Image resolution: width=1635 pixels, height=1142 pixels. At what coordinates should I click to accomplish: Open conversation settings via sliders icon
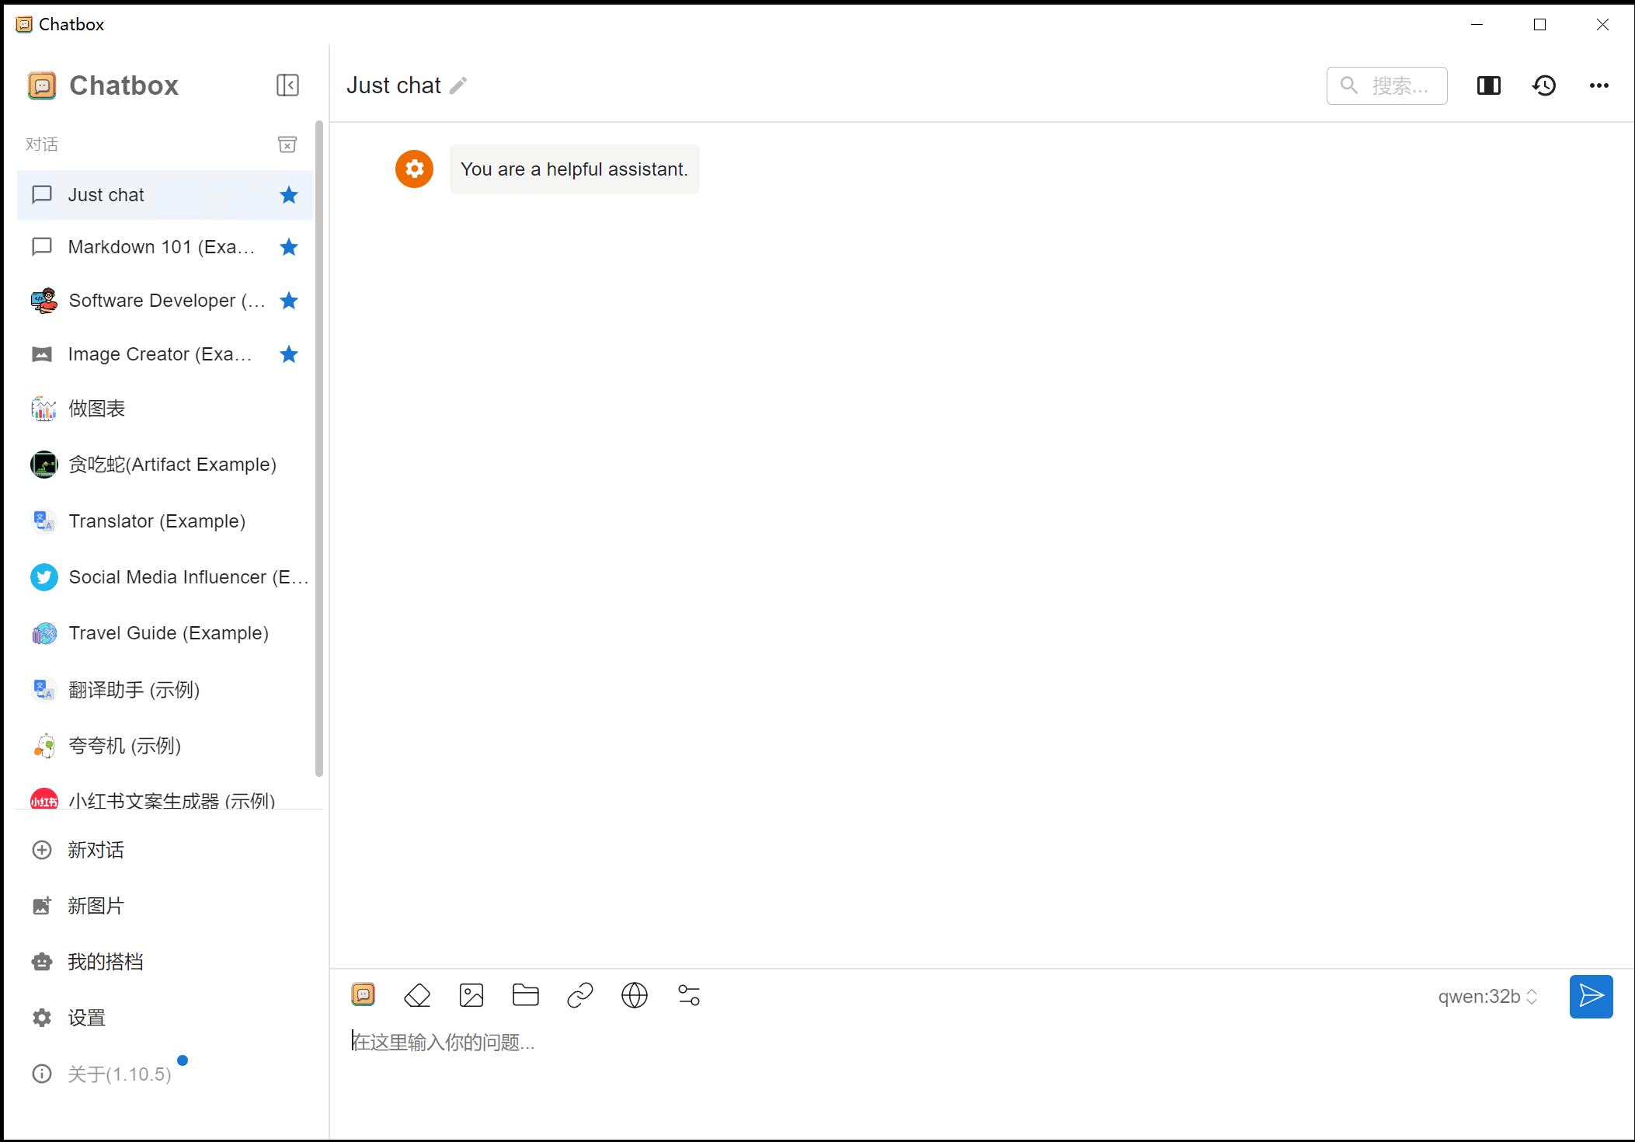pos(688,995)
